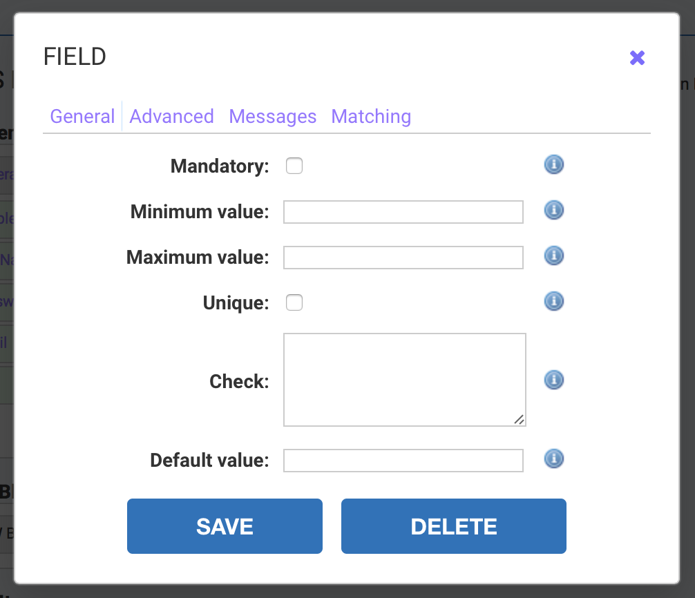This screenshot has height=598, width=695.
Task: Focus the Default value input field
Action: tap(403, 461)
